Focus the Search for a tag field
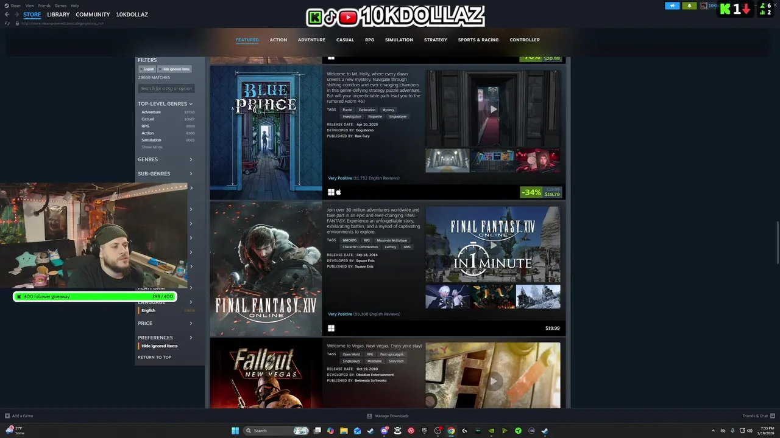The image size is (780, 438). pyautogui.click(x=166, y=89)
